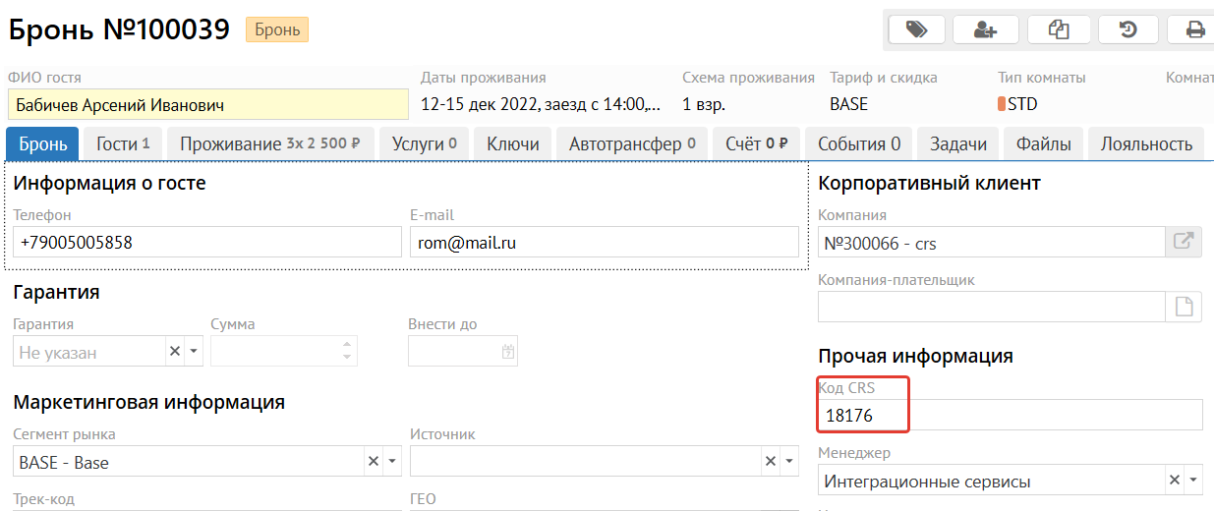Increase Сумма with stepper up arrow
Viewport: 1214px width, 511px height.
click(x=346, y=346)
